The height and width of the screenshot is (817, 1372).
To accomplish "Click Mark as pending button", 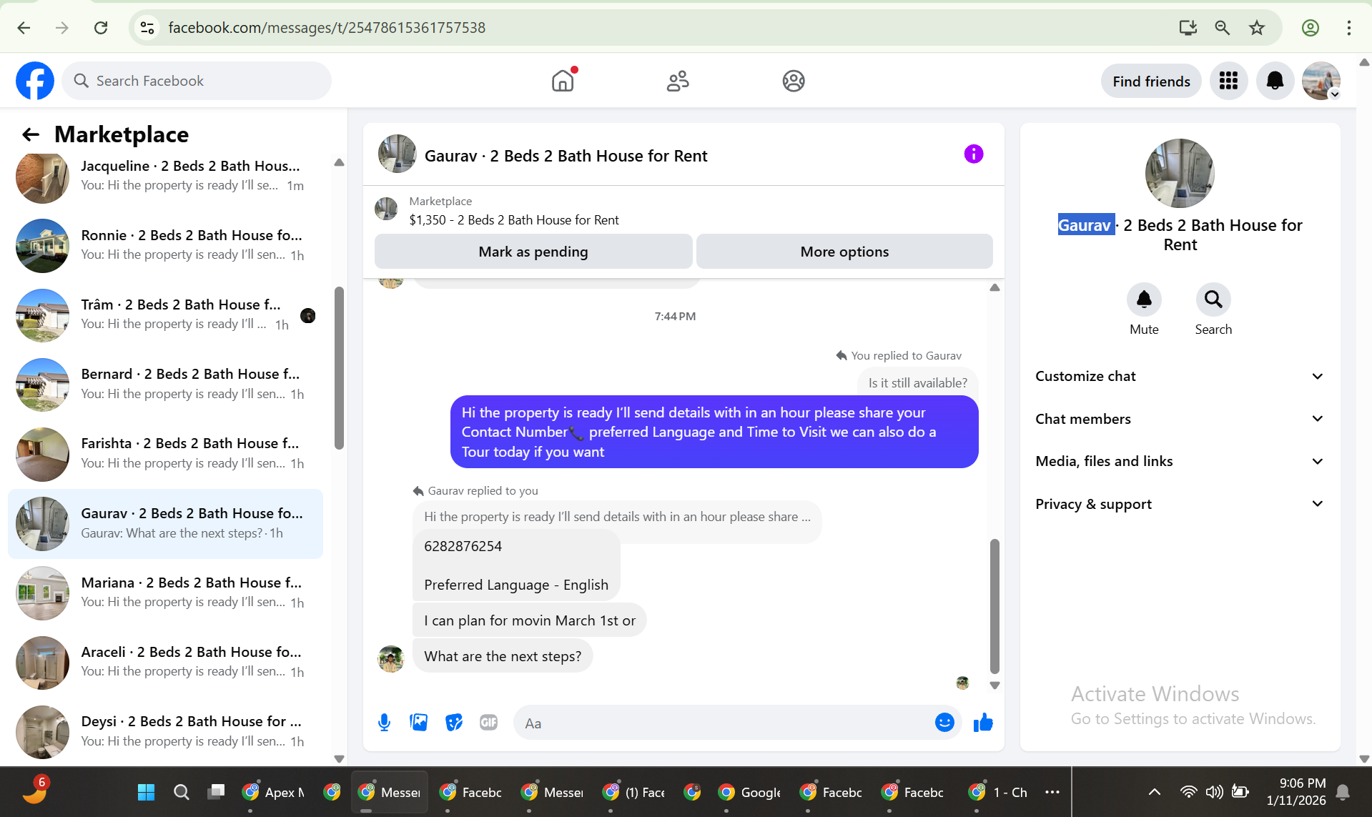I will click(533, 252).
